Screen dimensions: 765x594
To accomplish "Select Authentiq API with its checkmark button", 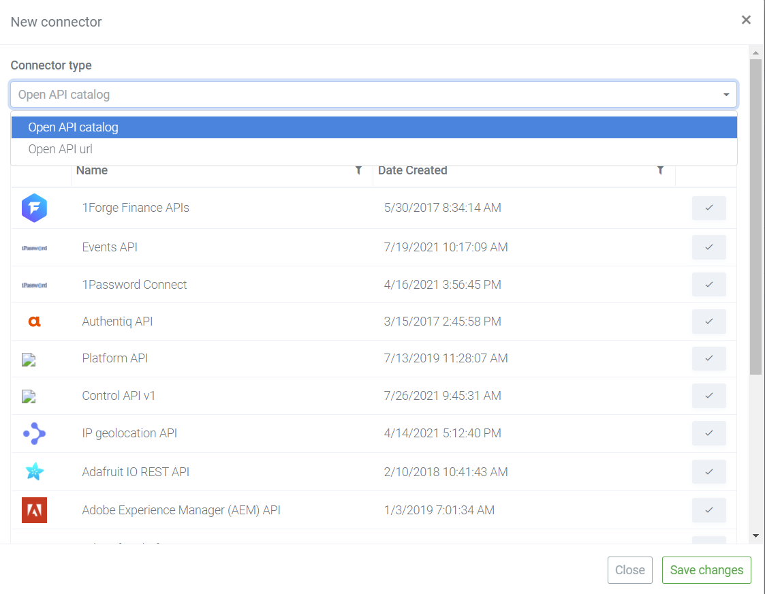I will [x=709, y=322].
